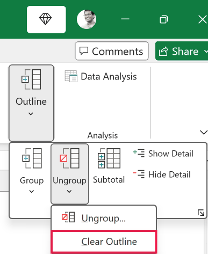Click Hide Detail

pyautogui.click(x=162, y=175)
